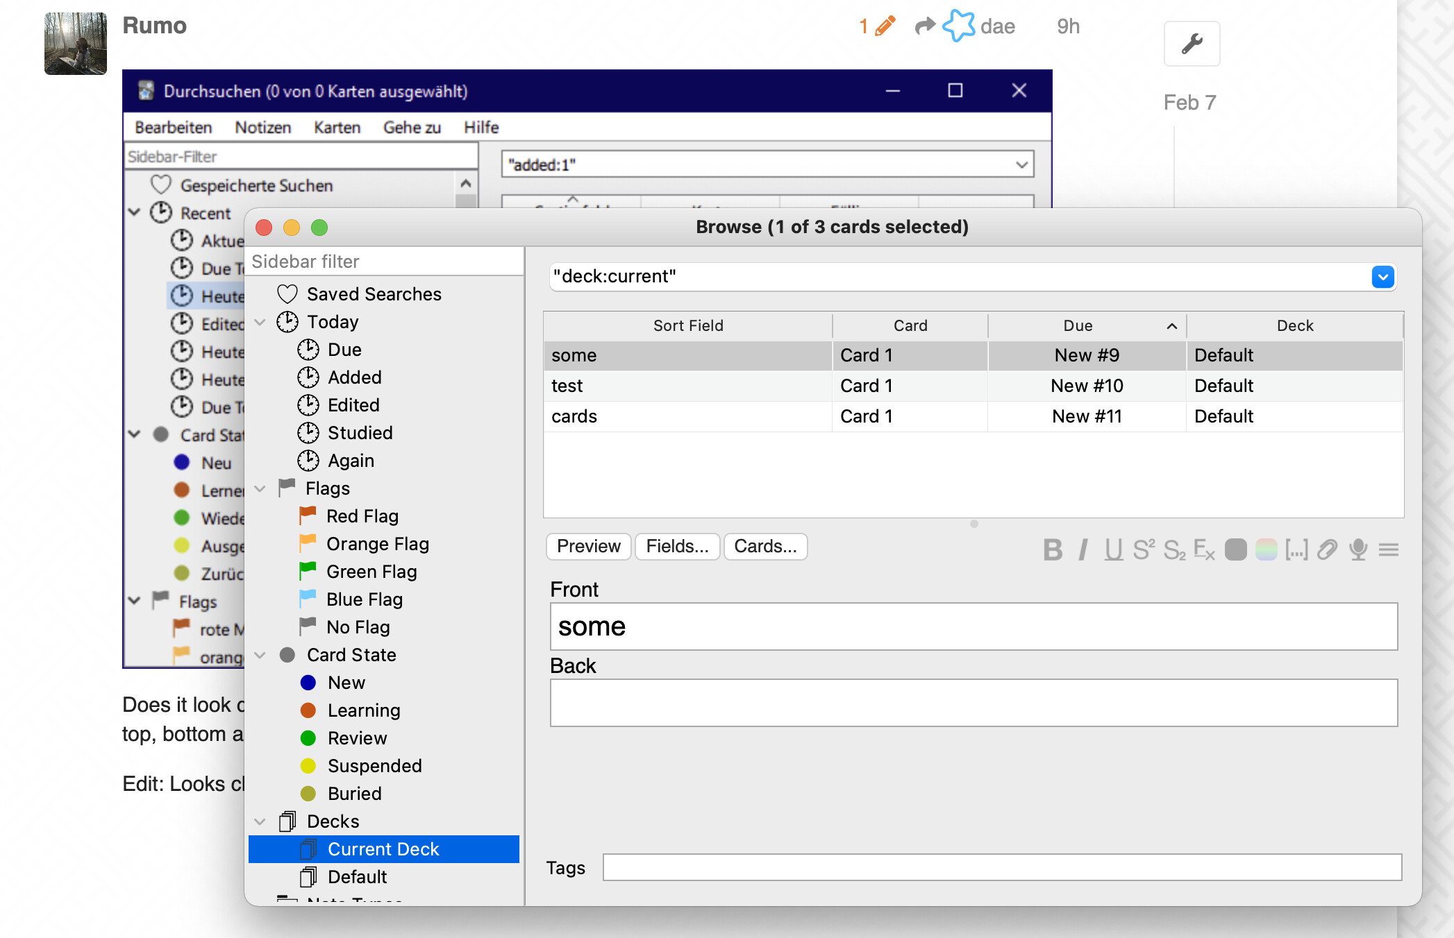Open the Karten menu

(x=337, y=128)
